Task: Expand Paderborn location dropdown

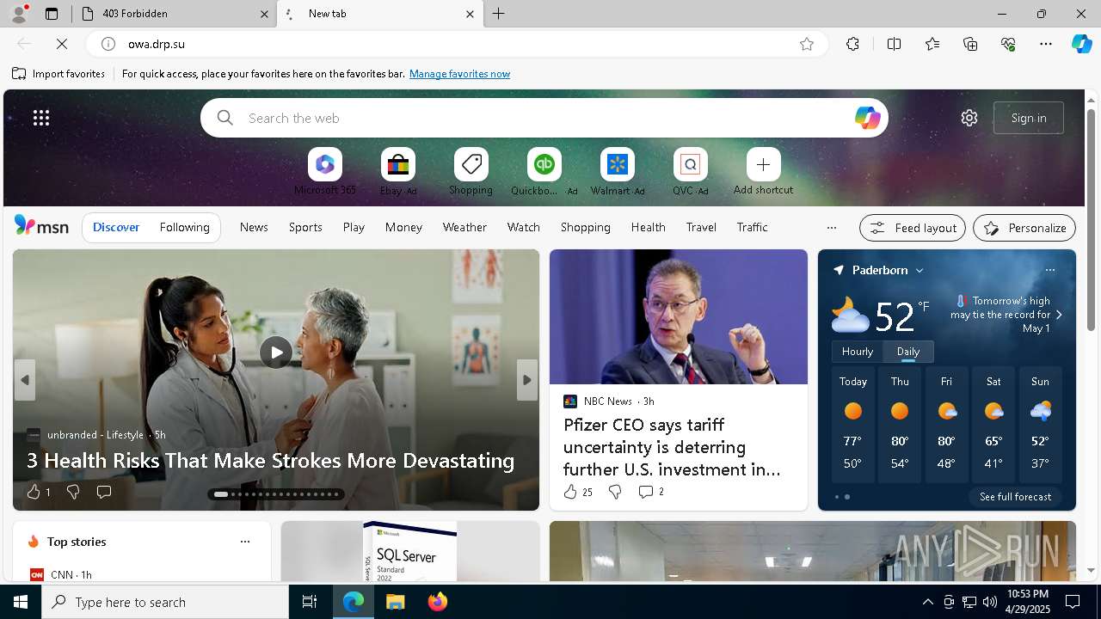Action: pos(920,270)
